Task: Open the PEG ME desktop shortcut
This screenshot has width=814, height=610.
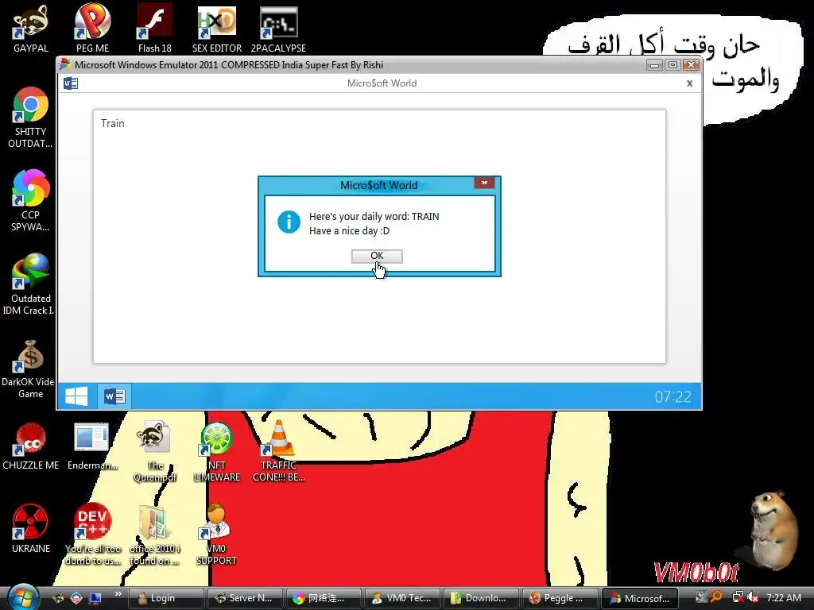Action: (92, 29)
